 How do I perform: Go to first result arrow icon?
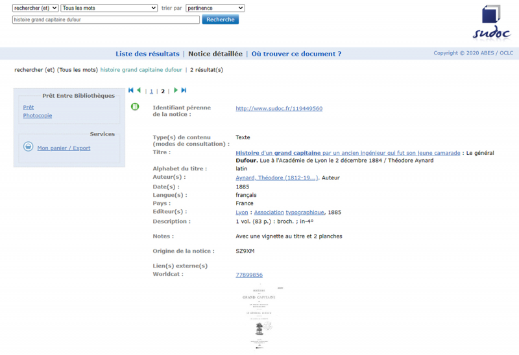pos(131,90)
